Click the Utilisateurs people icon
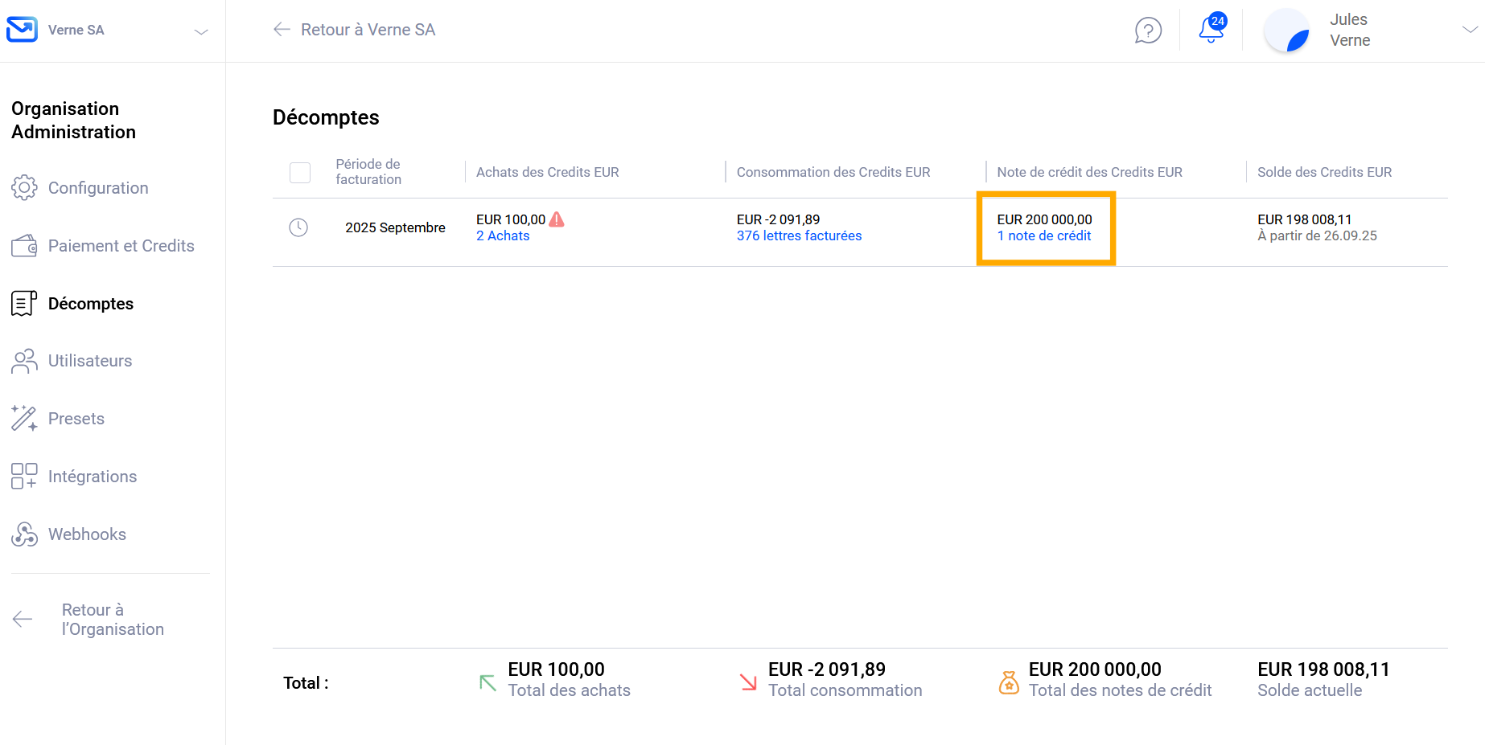This screenshot has width=1485, height=745. [x=24, y=362]
